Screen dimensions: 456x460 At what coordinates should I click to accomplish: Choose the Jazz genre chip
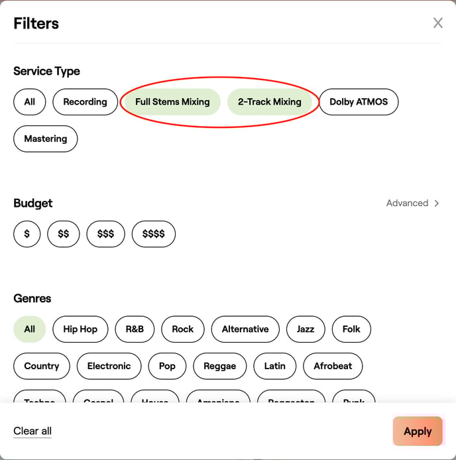(306, 329)
